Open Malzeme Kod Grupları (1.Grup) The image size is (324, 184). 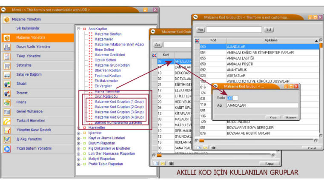119,102
